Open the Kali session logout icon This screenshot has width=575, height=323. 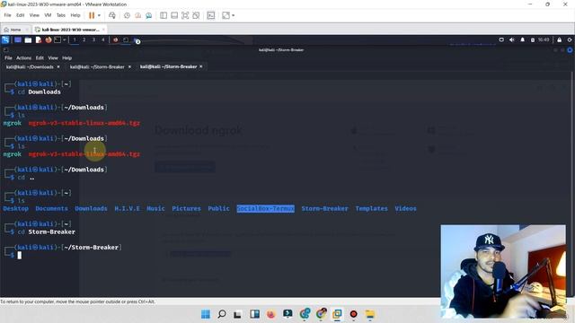[570, 39]
